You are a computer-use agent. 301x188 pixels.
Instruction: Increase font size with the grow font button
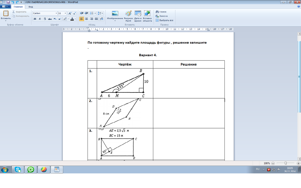pos(70,13)
